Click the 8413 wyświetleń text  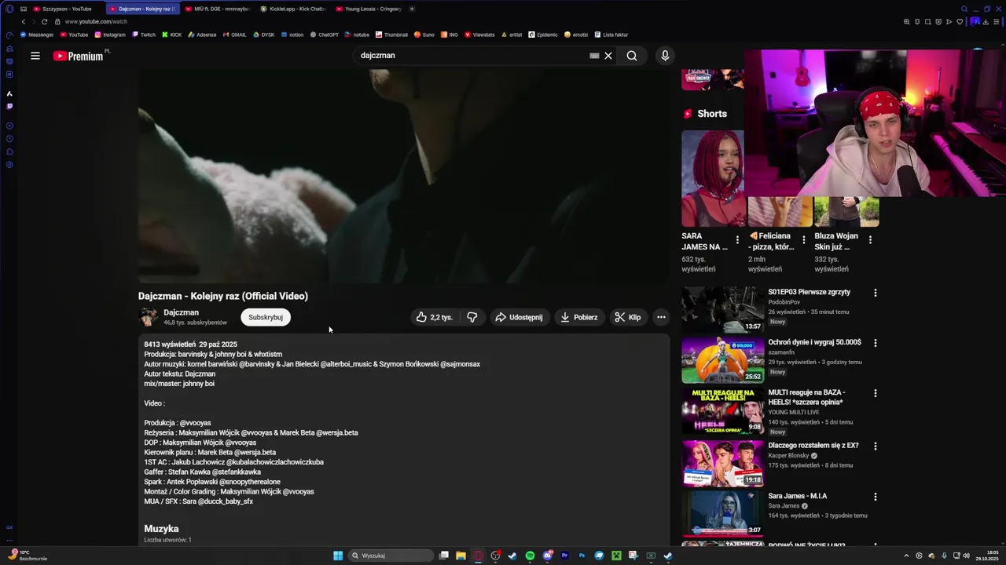[170, 344]
